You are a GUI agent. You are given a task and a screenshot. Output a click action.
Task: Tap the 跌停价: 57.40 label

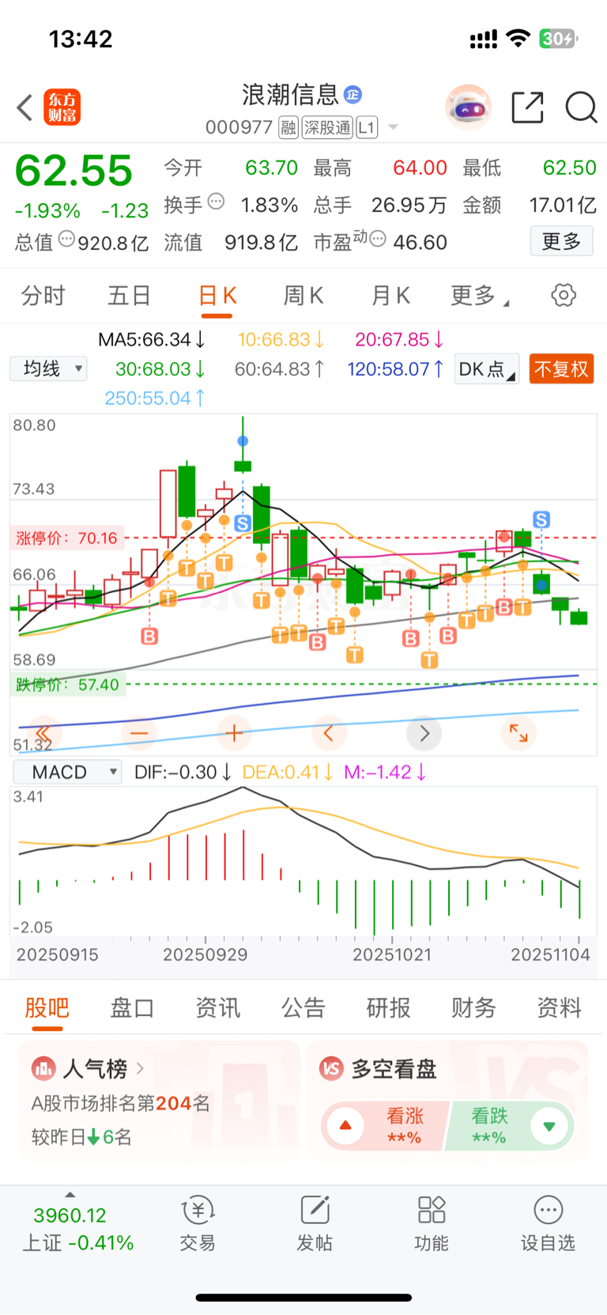pyautogui.click(x=66, y=685)
